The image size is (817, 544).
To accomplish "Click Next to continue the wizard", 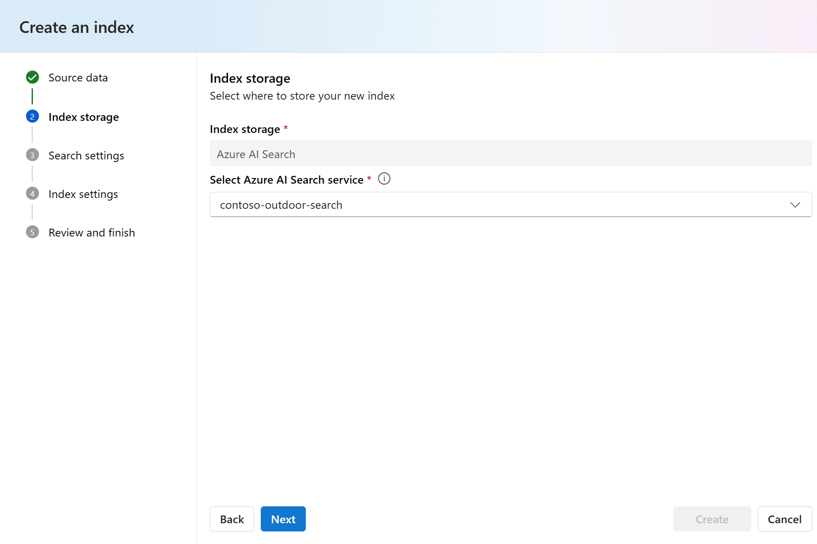I will tap(283, 518).
